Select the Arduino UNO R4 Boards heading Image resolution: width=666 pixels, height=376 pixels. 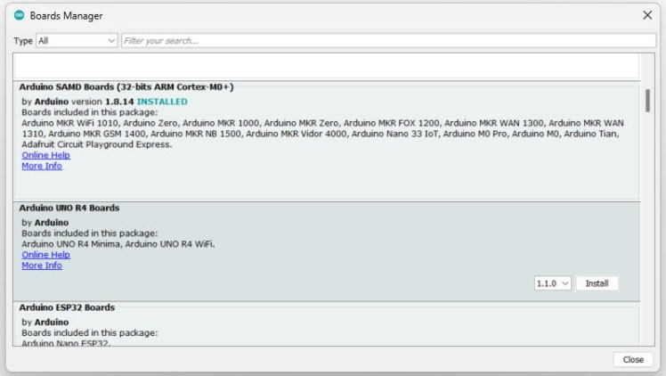click(x=69, y=208)
